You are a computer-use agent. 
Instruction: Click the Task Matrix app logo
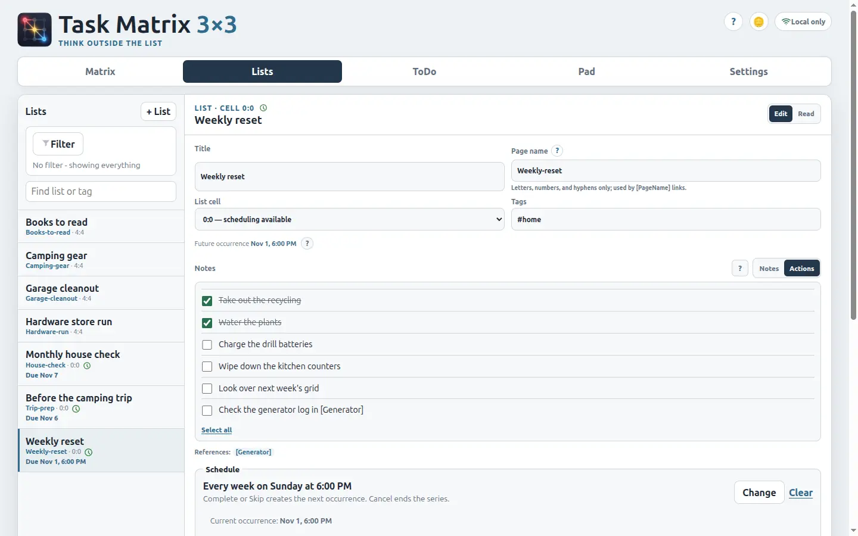coord(35,30)
